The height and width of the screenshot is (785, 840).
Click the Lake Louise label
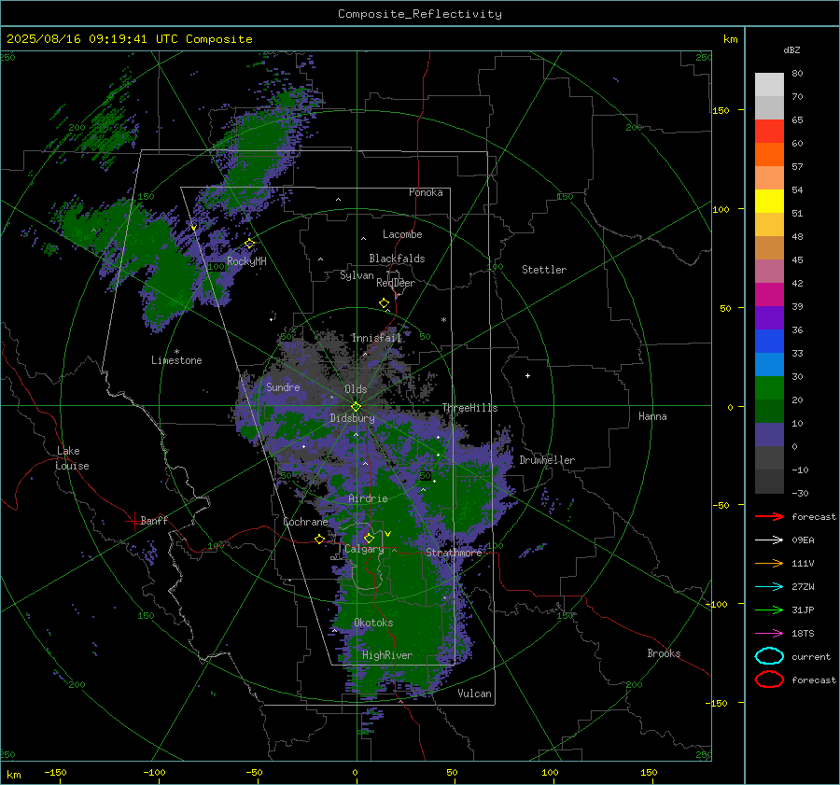point(72,458)
